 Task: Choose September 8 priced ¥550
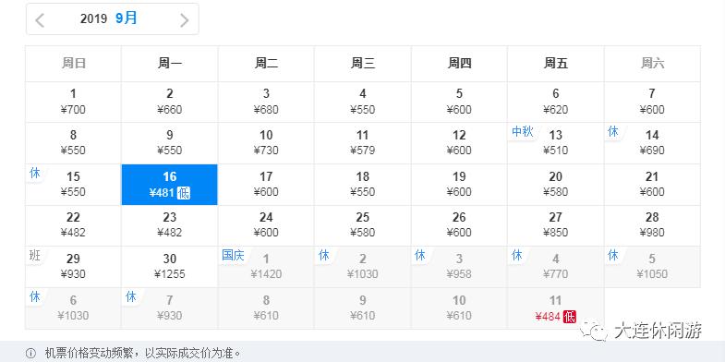click(x=73, y=143)
